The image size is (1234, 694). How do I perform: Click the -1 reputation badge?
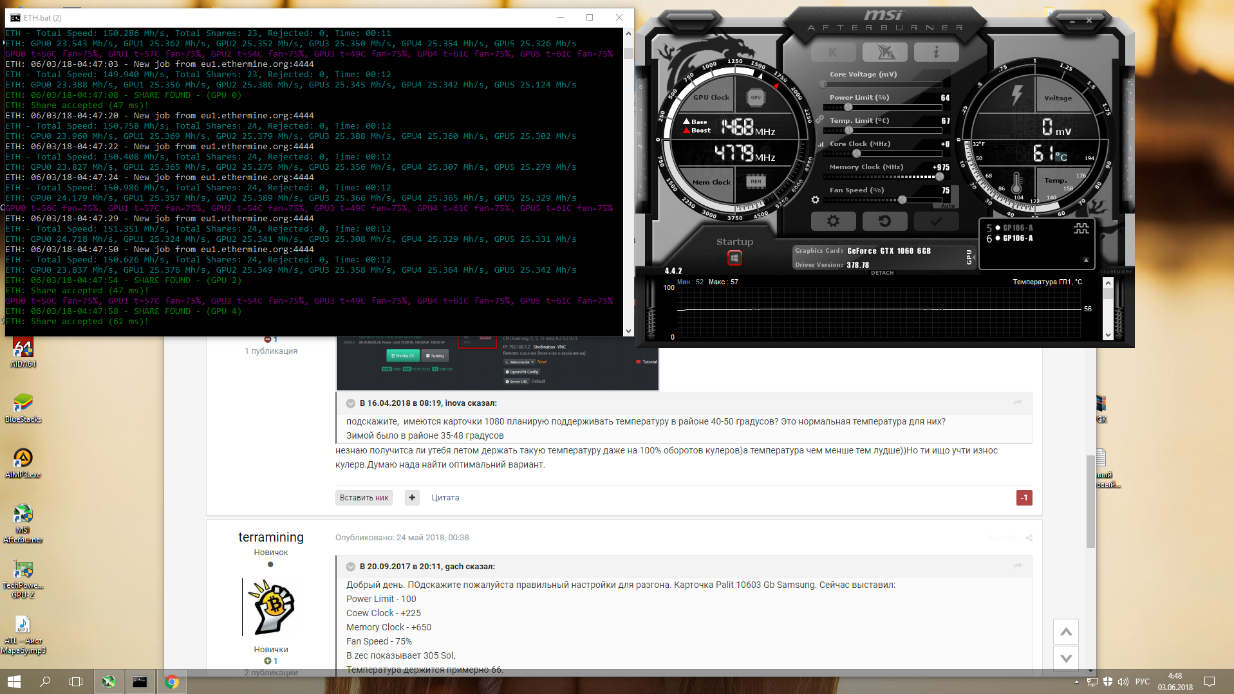coord(1024,498)
